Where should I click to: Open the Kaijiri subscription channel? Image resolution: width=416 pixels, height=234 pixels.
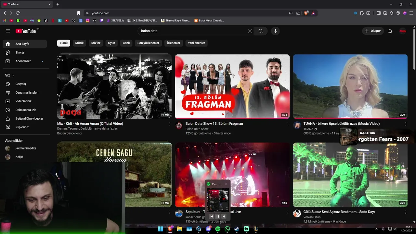click(25, 157)
